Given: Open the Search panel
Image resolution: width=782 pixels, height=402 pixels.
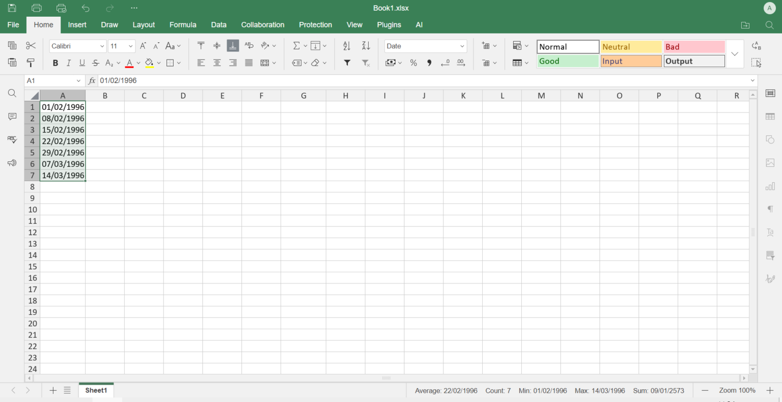Looking at the screenshot, I should tap(12, 93).
